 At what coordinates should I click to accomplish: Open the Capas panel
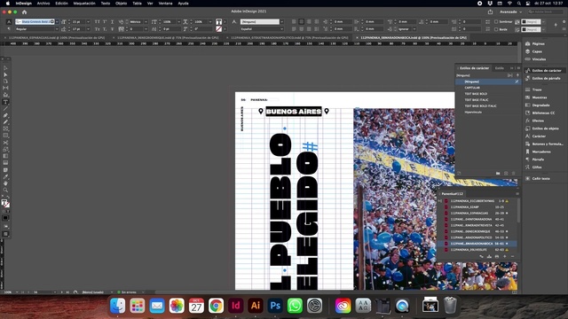(x=534, y=51)
